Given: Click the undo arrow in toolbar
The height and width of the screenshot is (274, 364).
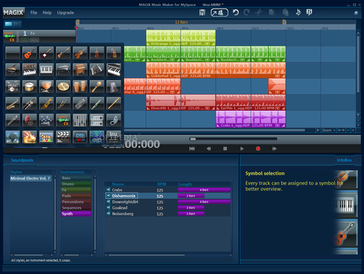Looking at the screenshot, I should click(x=236, y=12).
